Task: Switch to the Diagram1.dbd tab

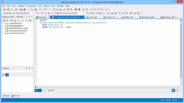Action: pyautogui.click(x=147, y=17)
